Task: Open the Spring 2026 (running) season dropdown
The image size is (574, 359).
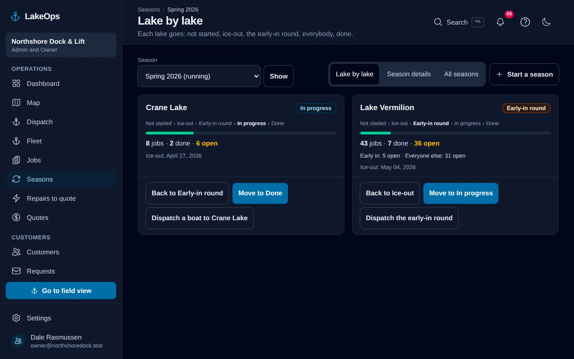Action: (x=199, y=76)
